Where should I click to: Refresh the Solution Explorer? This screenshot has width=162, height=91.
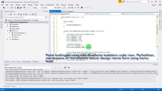coord(21,14)
